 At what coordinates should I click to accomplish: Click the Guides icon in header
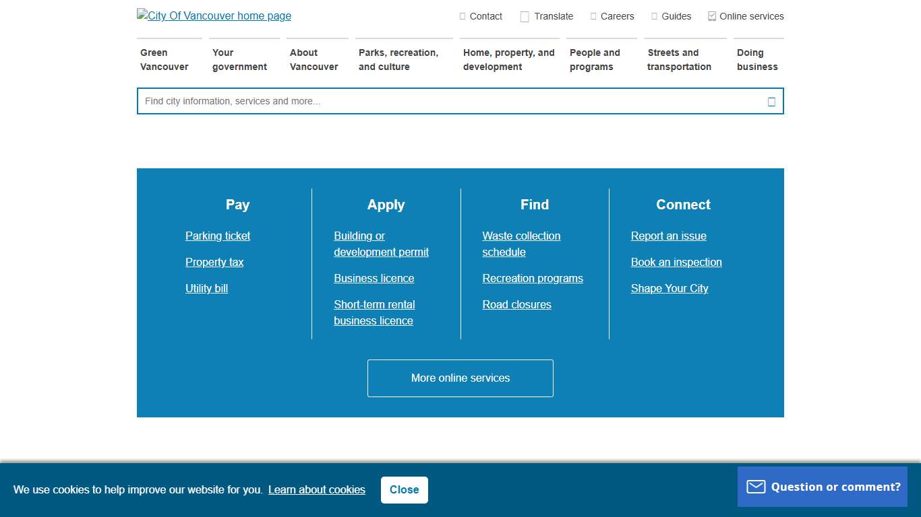tap(654, 16)
